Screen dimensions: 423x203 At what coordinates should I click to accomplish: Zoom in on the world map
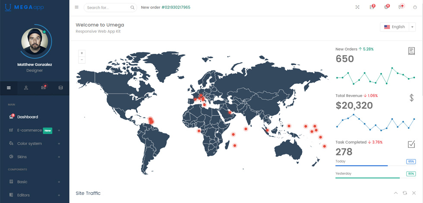[82, 53]
